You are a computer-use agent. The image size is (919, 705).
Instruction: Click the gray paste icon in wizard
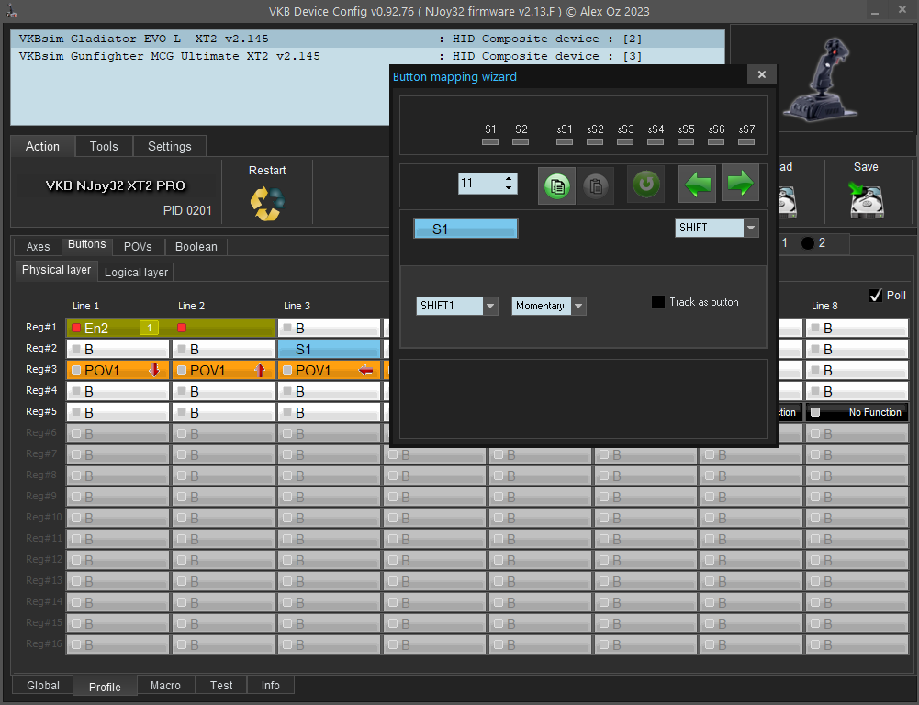596,185
